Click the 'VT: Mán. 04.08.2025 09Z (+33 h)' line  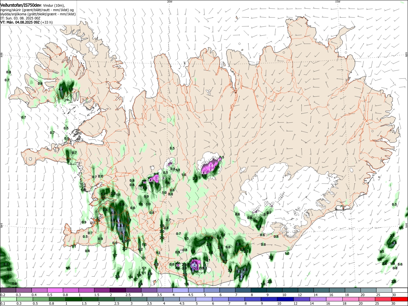coord(26,22)
